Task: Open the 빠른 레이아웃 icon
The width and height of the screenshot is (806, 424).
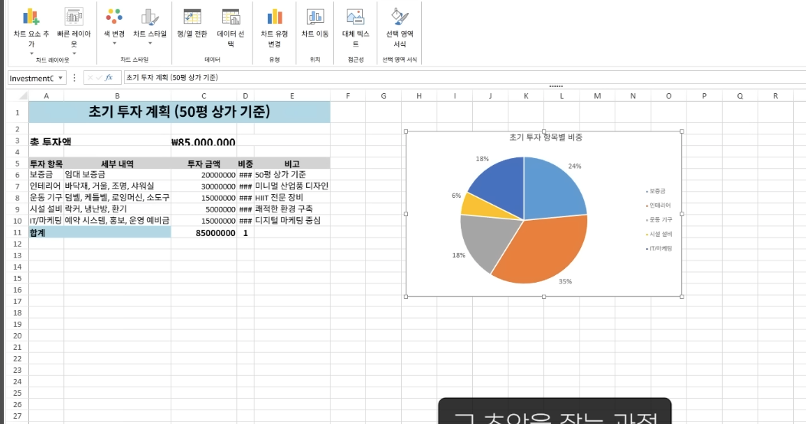Action: pyautogui.click(x=74, y=17)
